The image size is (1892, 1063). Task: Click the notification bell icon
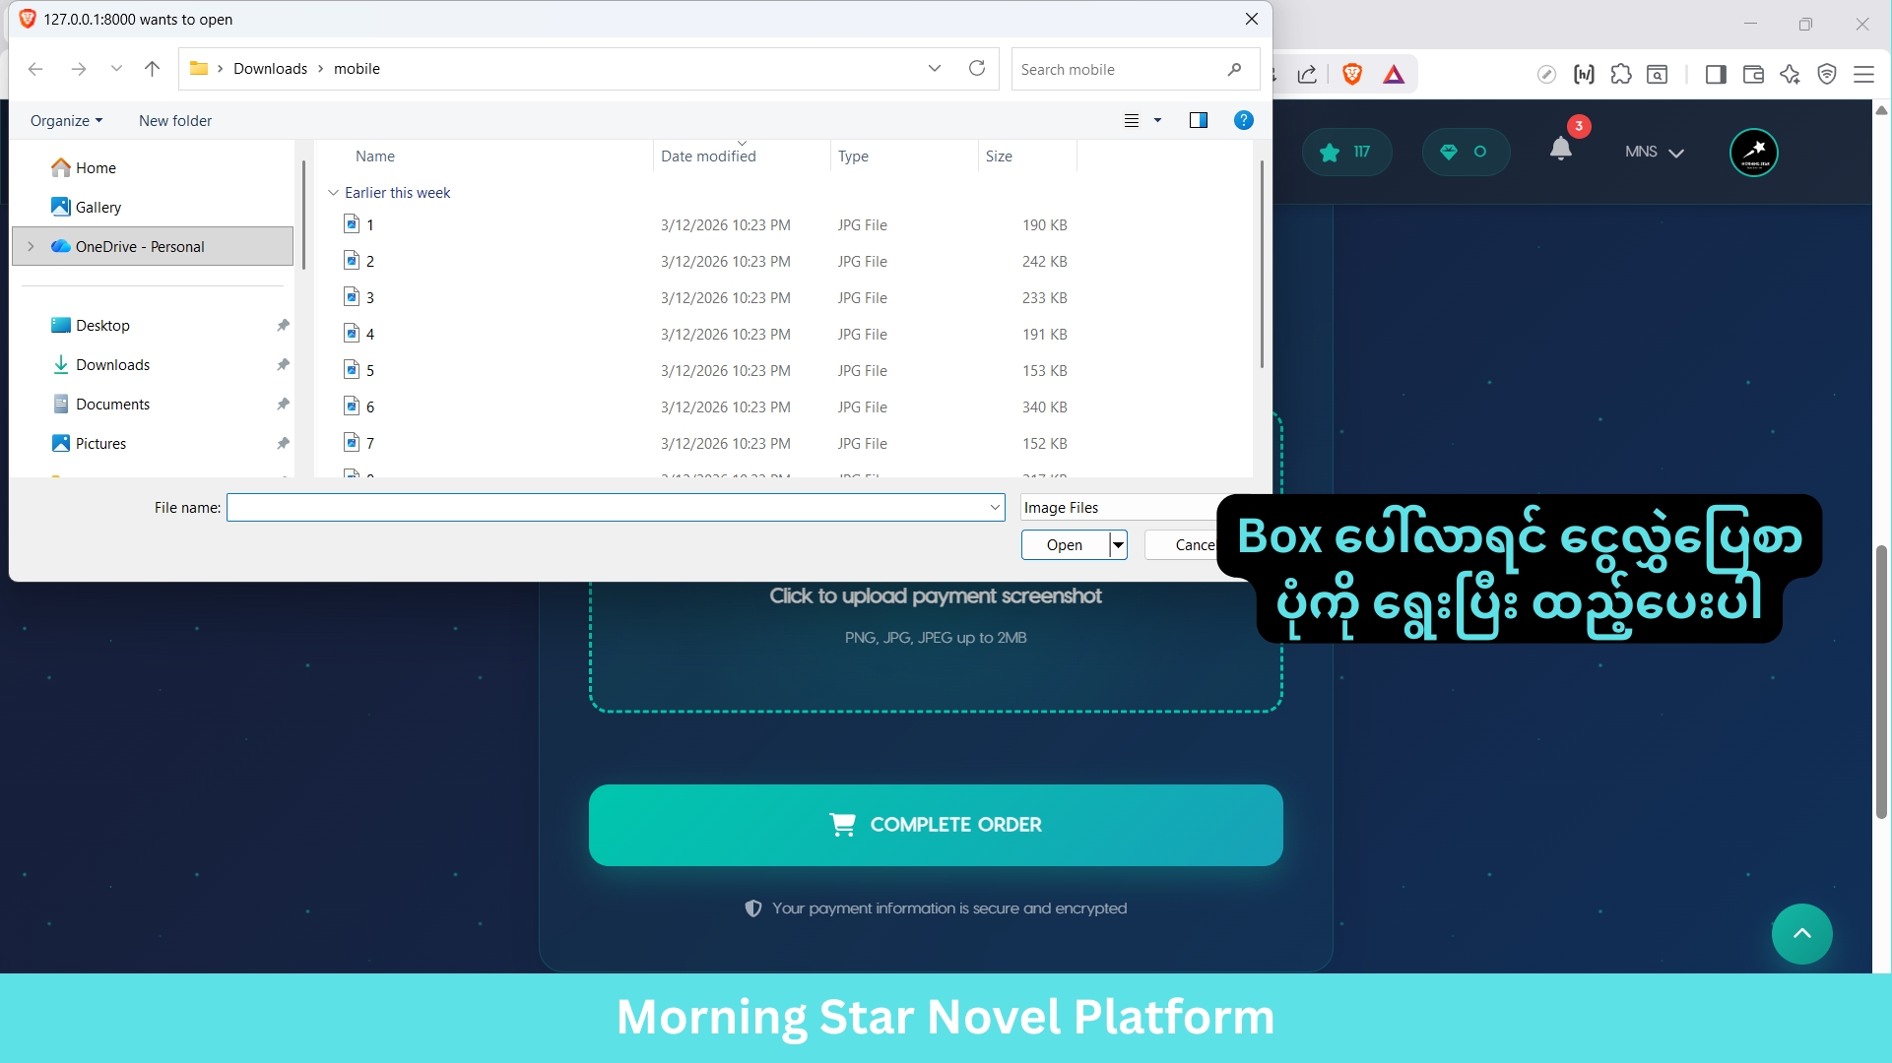(x=1560, y=150)
